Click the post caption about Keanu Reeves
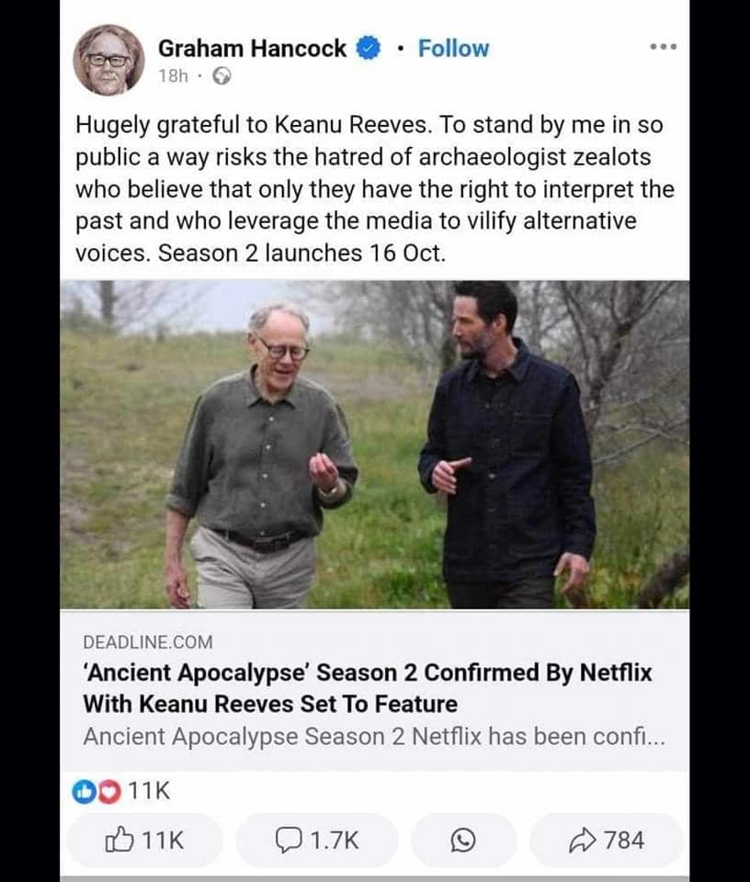The image size is (750, 882). pyautogui.click(x=375, y=188)
